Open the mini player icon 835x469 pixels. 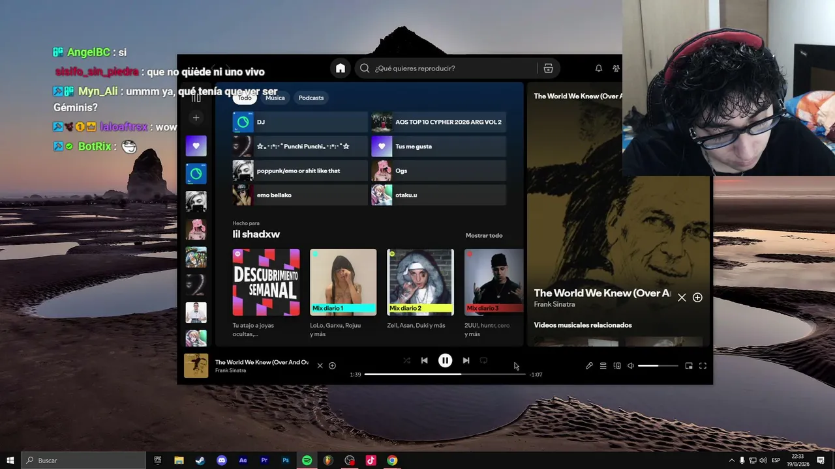pyautogui.click(x=689, y=366)
